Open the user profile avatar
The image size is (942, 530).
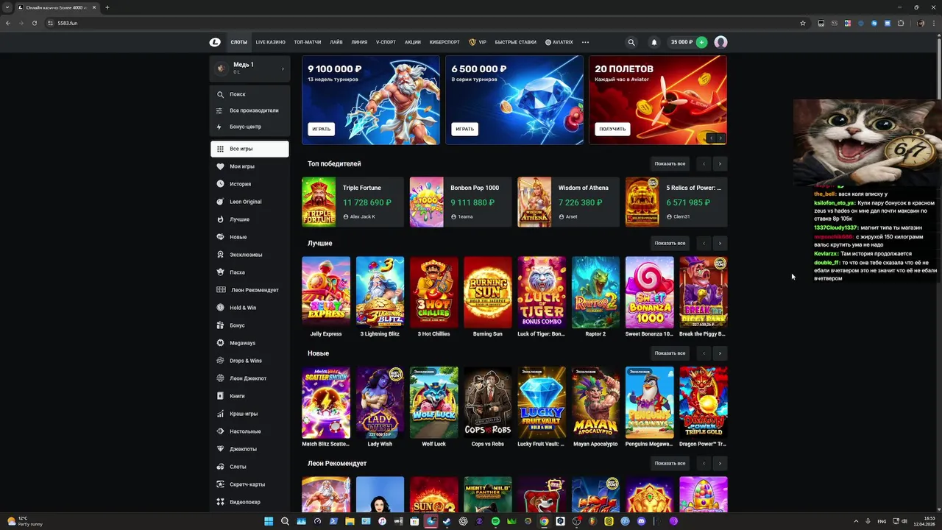tap(720, 42)
